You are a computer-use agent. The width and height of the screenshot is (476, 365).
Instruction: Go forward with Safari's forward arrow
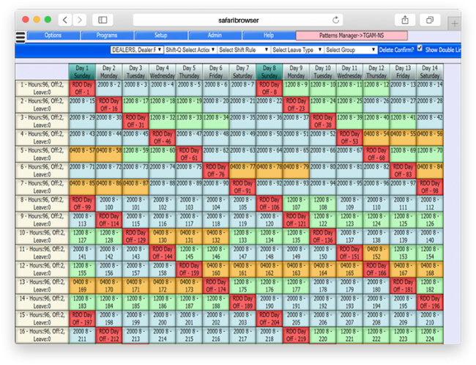pos(80,20)
